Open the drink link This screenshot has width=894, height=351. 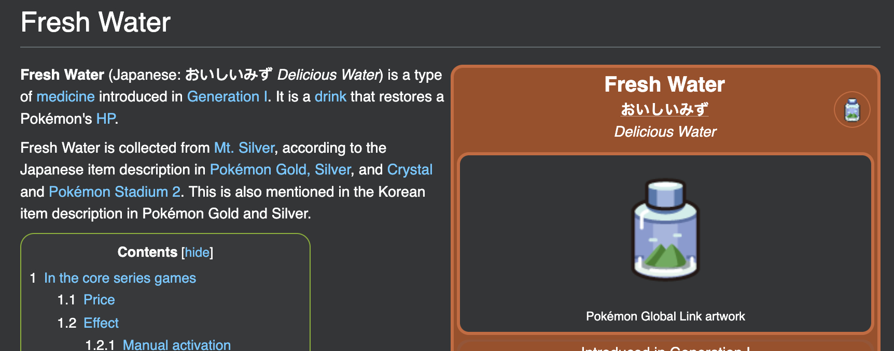[330, 97]
